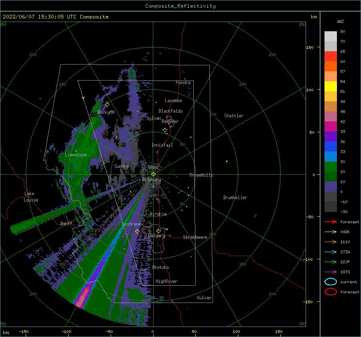Click the Composite_Reflectivity title
This screenshot has width=361, height=337.
pyautogui.click(x=180, y=6)
